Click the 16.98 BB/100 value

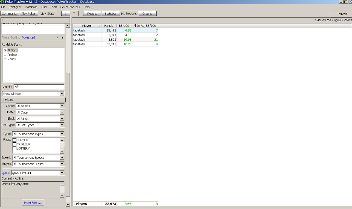coord(127,40)
